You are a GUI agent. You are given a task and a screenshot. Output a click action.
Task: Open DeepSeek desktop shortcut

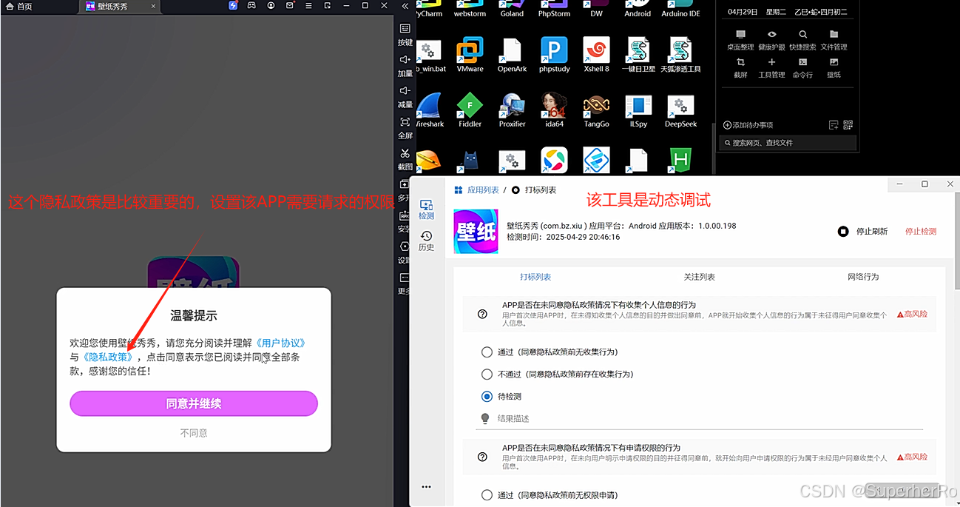click(x=680, y=110)
